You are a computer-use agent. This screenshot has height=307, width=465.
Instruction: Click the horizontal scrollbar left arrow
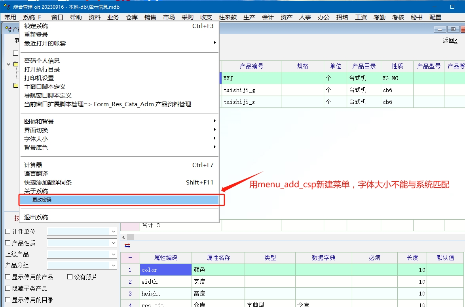tap(124, 237)
